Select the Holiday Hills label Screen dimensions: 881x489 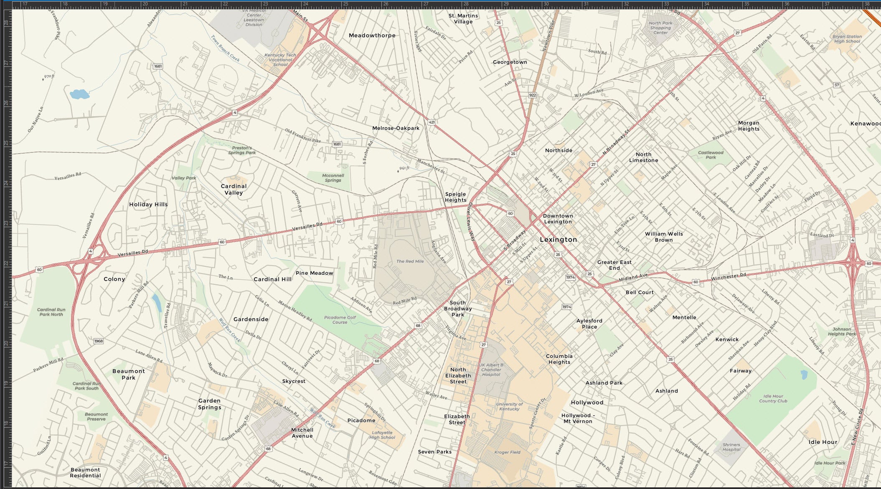click(x=148, y=205)
